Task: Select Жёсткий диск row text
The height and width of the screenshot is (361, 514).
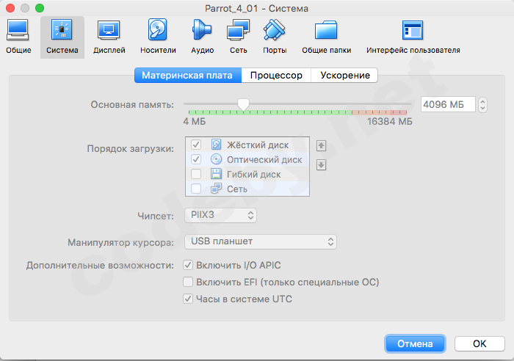Action: click(258, 145)
